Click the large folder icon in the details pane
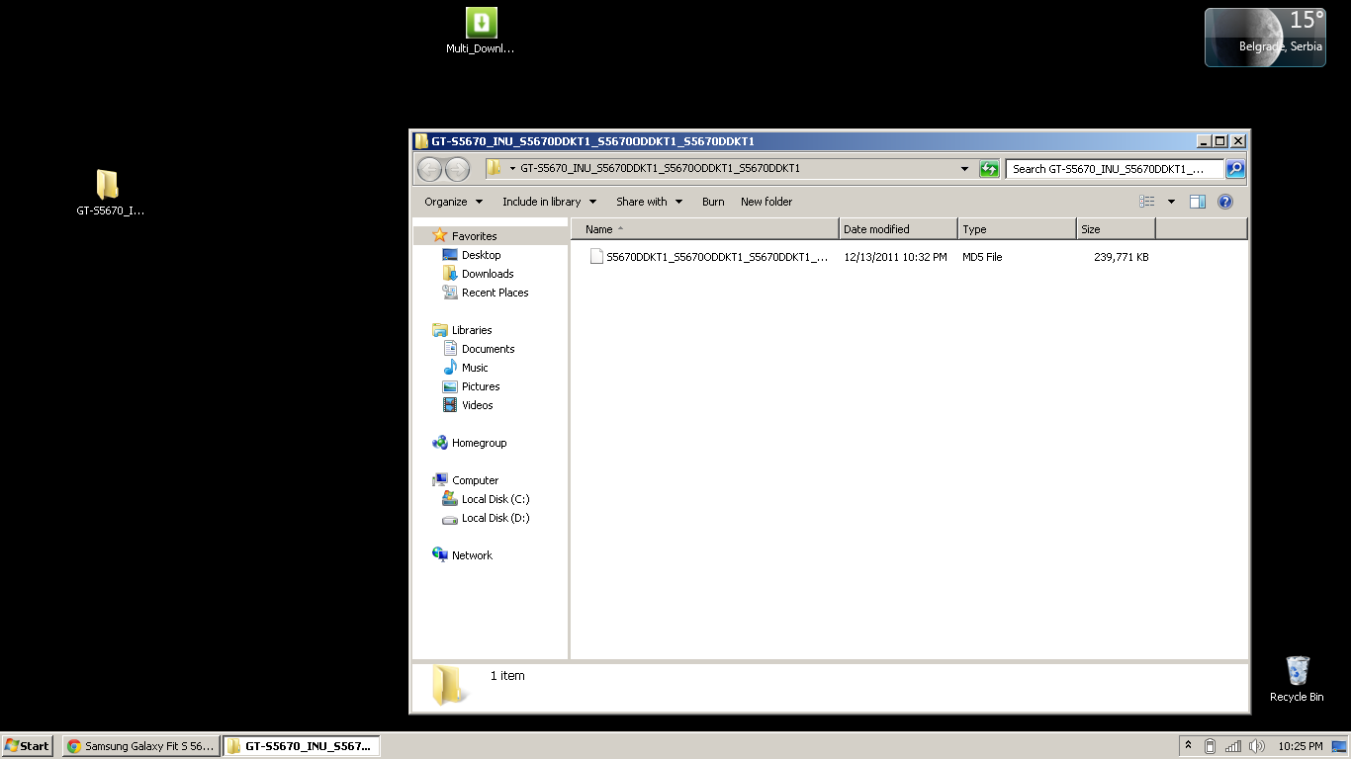Image resolution: width=1351 pixels, height=759 pixels. pos(448,686)
